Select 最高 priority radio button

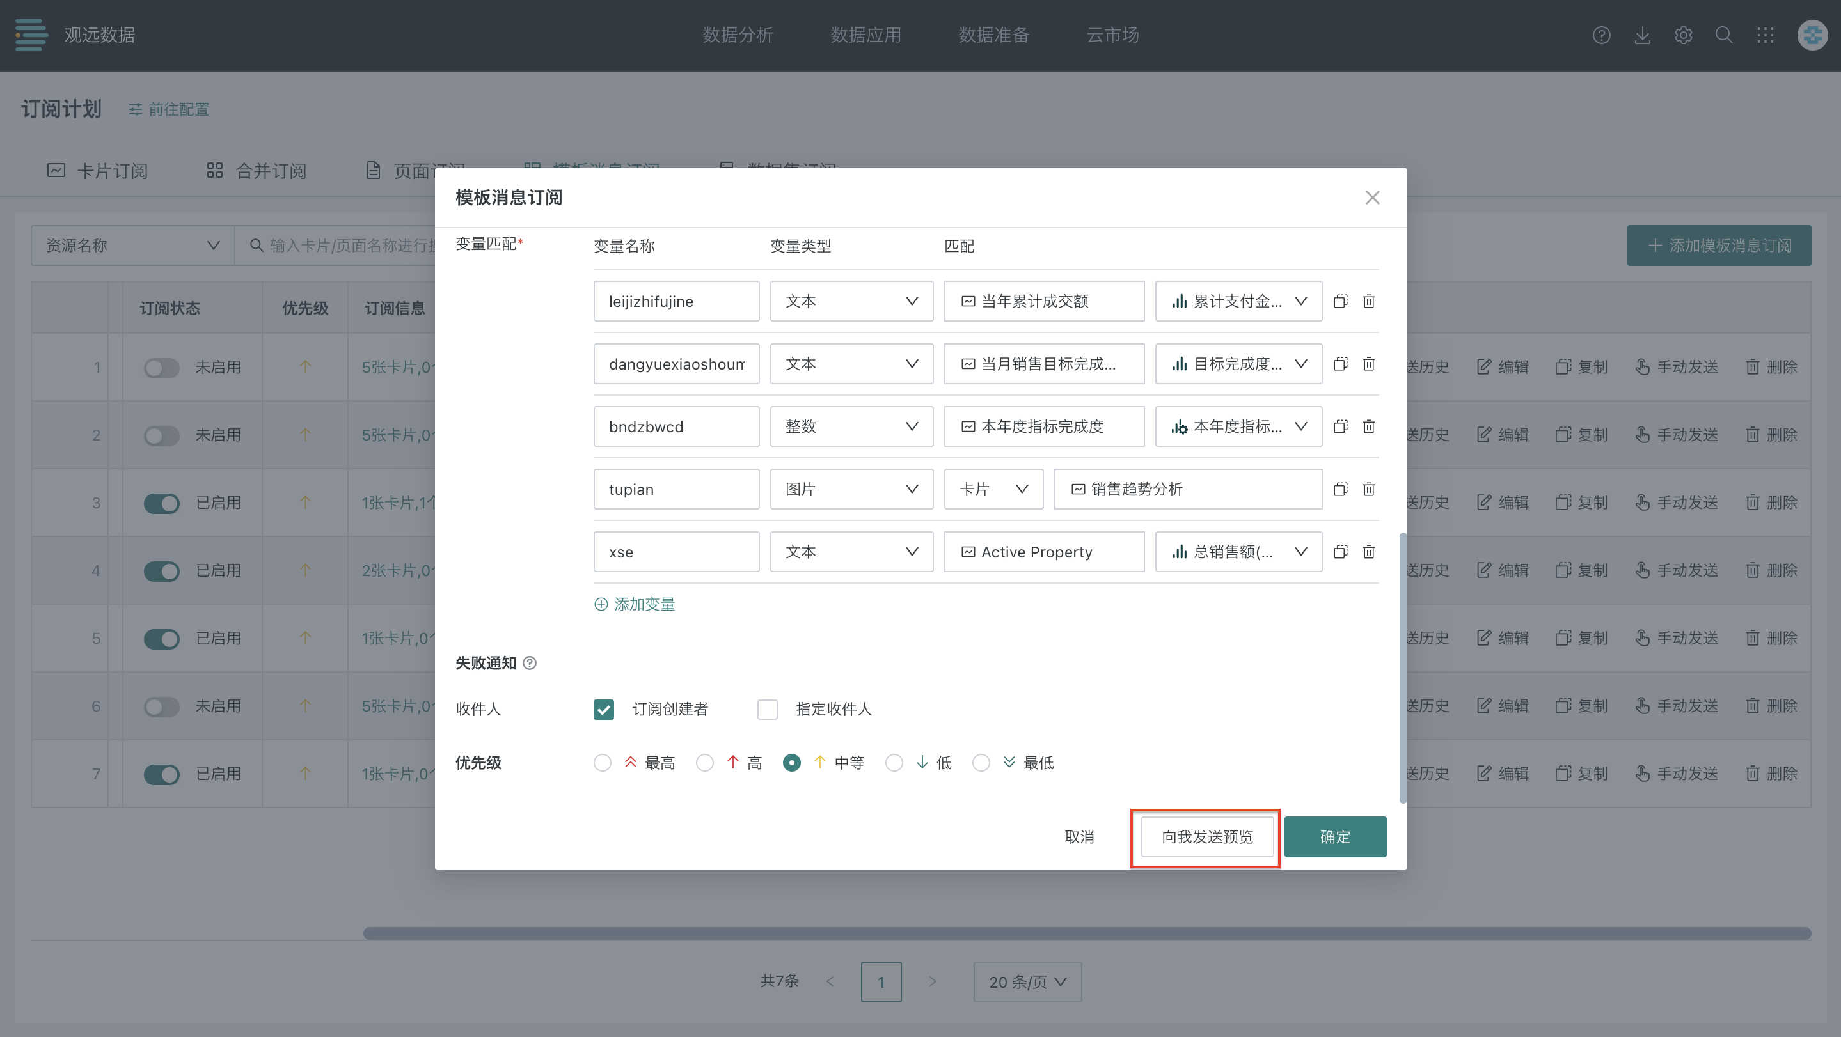tap(603, 763)
